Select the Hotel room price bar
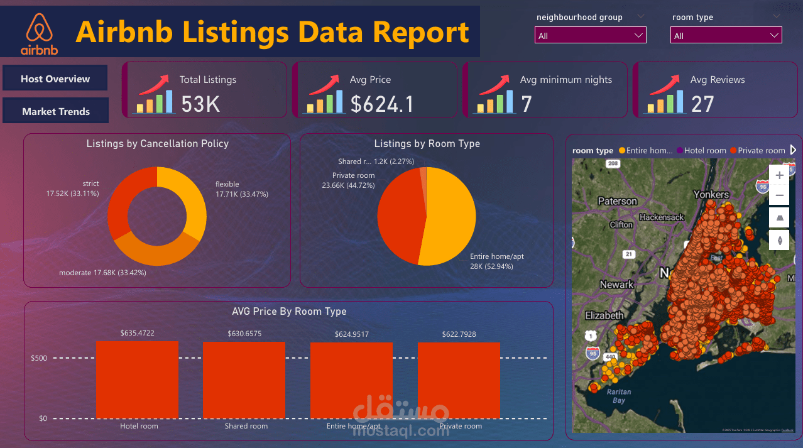Screen dimensions: 803x448 coord(137,380)
